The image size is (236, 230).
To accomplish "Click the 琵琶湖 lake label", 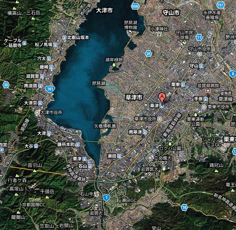I will [x=99, y=83].
